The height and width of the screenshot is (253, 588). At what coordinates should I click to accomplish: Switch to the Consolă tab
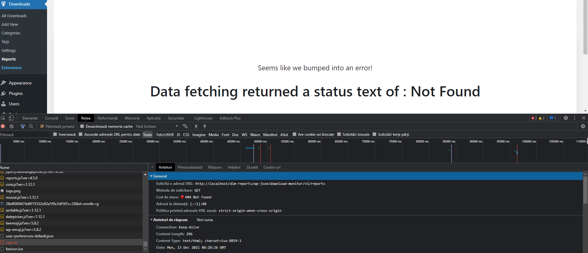tap(51, 118)
